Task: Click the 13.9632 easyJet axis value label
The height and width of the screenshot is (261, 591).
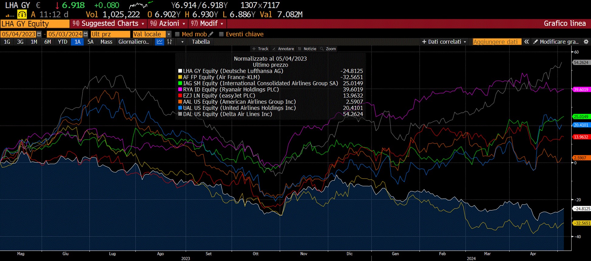Action: coord(581,137)
